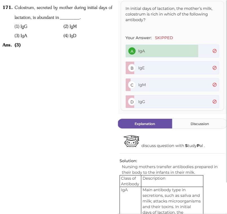Choose the IgA answer row

[x=172, y=51]
